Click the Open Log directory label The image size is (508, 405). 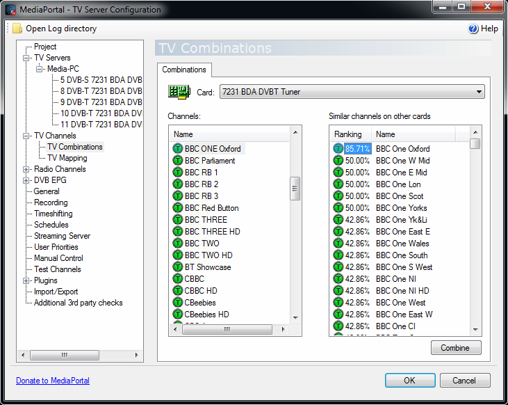pos(61,29)
